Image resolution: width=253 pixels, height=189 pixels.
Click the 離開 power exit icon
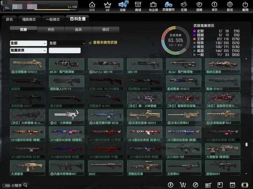[245, 6]
